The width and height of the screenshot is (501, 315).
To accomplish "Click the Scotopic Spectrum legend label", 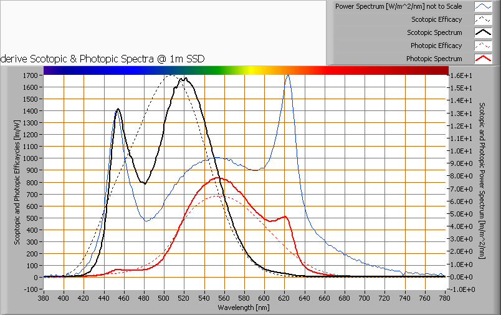I will 434,32.
